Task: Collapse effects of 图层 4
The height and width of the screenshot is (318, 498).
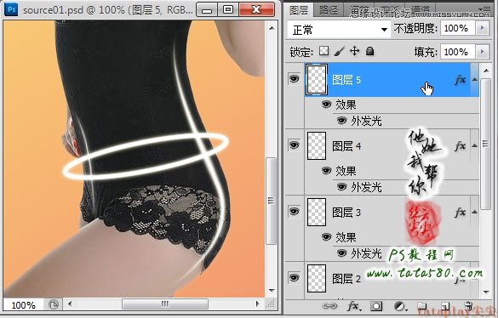Action: [x=474, y=145]
